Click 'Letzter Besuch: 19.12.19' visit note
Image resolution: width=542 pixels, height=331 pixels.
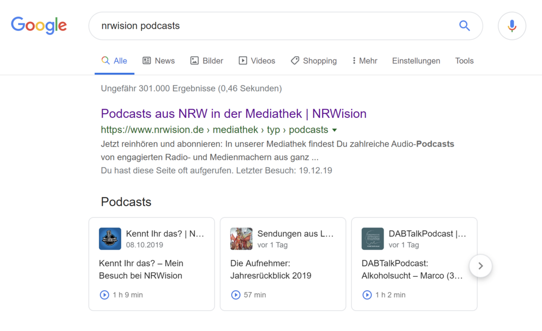tap(284, 171)
